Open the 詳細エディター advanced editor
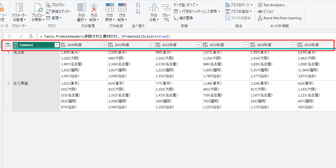Screen dimensions: 336x168 point(59,12)
